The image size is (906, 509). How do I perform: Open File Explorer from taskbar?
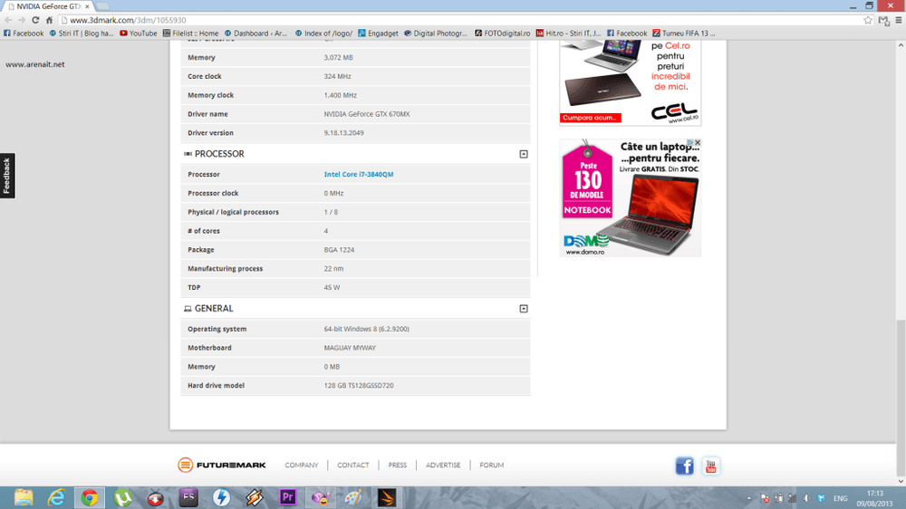(x=24, y=497)
